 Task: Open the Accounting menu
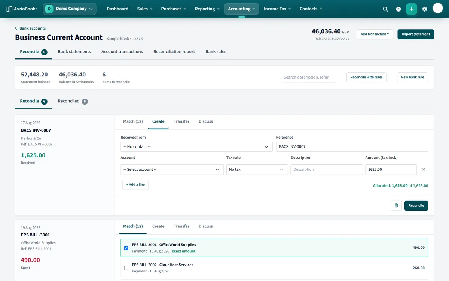point(241,9)
